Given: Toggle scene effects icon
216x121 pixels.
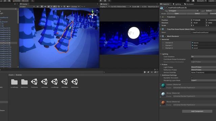Looking at the screenshot, I should click(49, 7).
